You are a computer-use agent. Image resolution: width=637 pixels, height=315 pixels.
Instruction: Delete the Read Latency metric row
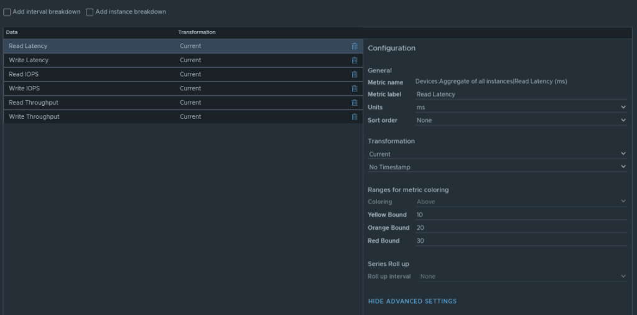355,46
